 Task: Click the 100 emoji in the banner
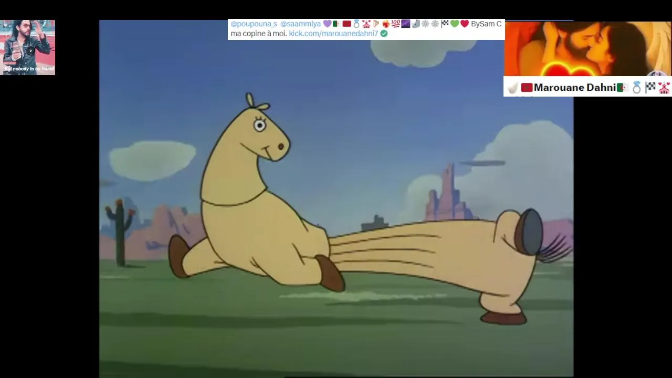(x=395, y=24)
